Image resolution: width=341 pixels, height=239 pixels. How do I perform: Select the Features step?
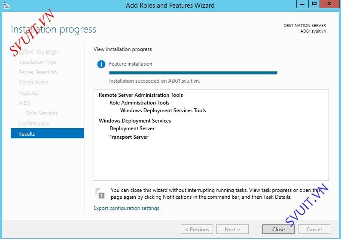pyautogui.click(x=28, y=93)
